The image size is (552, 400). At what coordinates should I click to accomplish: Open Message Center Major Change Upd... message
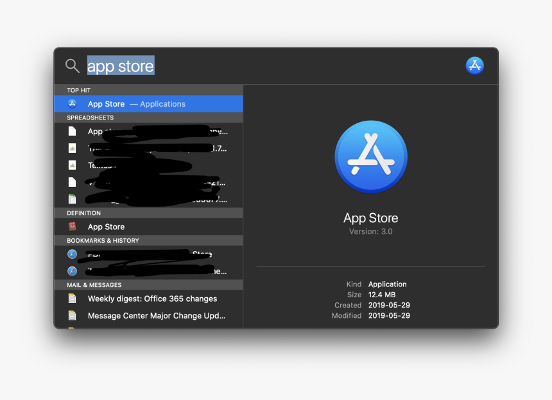point(148,315)
